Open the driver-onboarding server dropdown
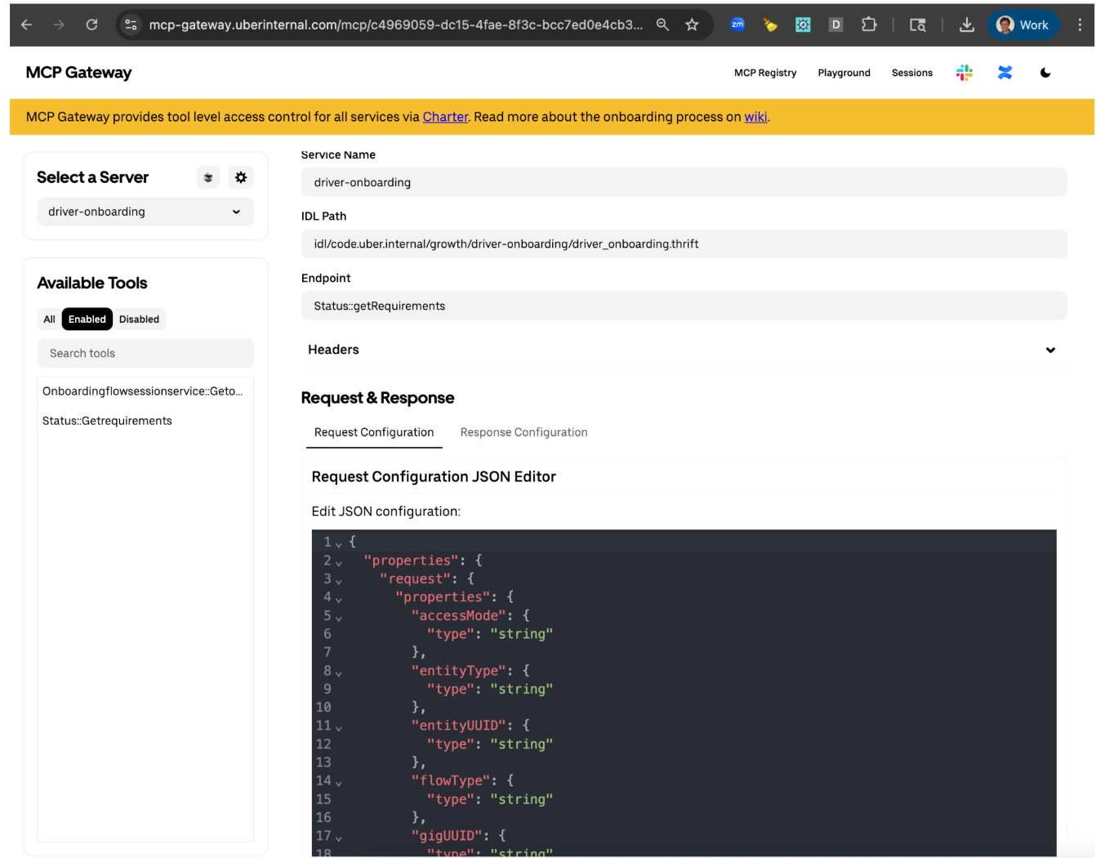This screenshot has height=858, width=1096. [145, 212]
